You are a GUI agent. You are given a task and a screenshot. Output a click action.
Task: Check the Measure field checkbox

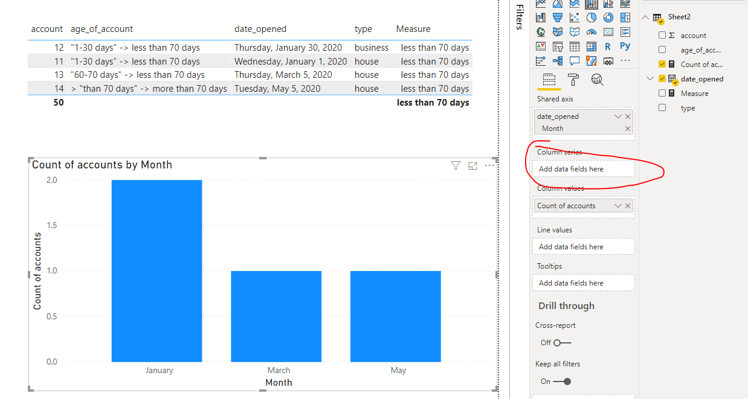coord(662,93)
